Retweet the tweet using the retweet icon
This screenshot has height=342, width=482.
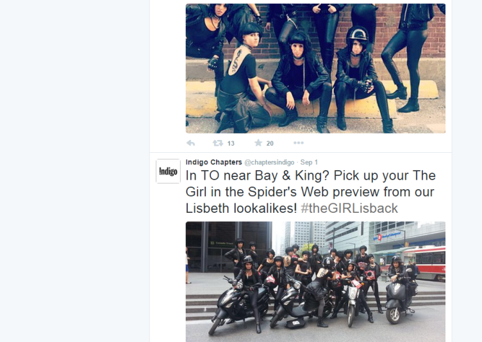point(218,143)
